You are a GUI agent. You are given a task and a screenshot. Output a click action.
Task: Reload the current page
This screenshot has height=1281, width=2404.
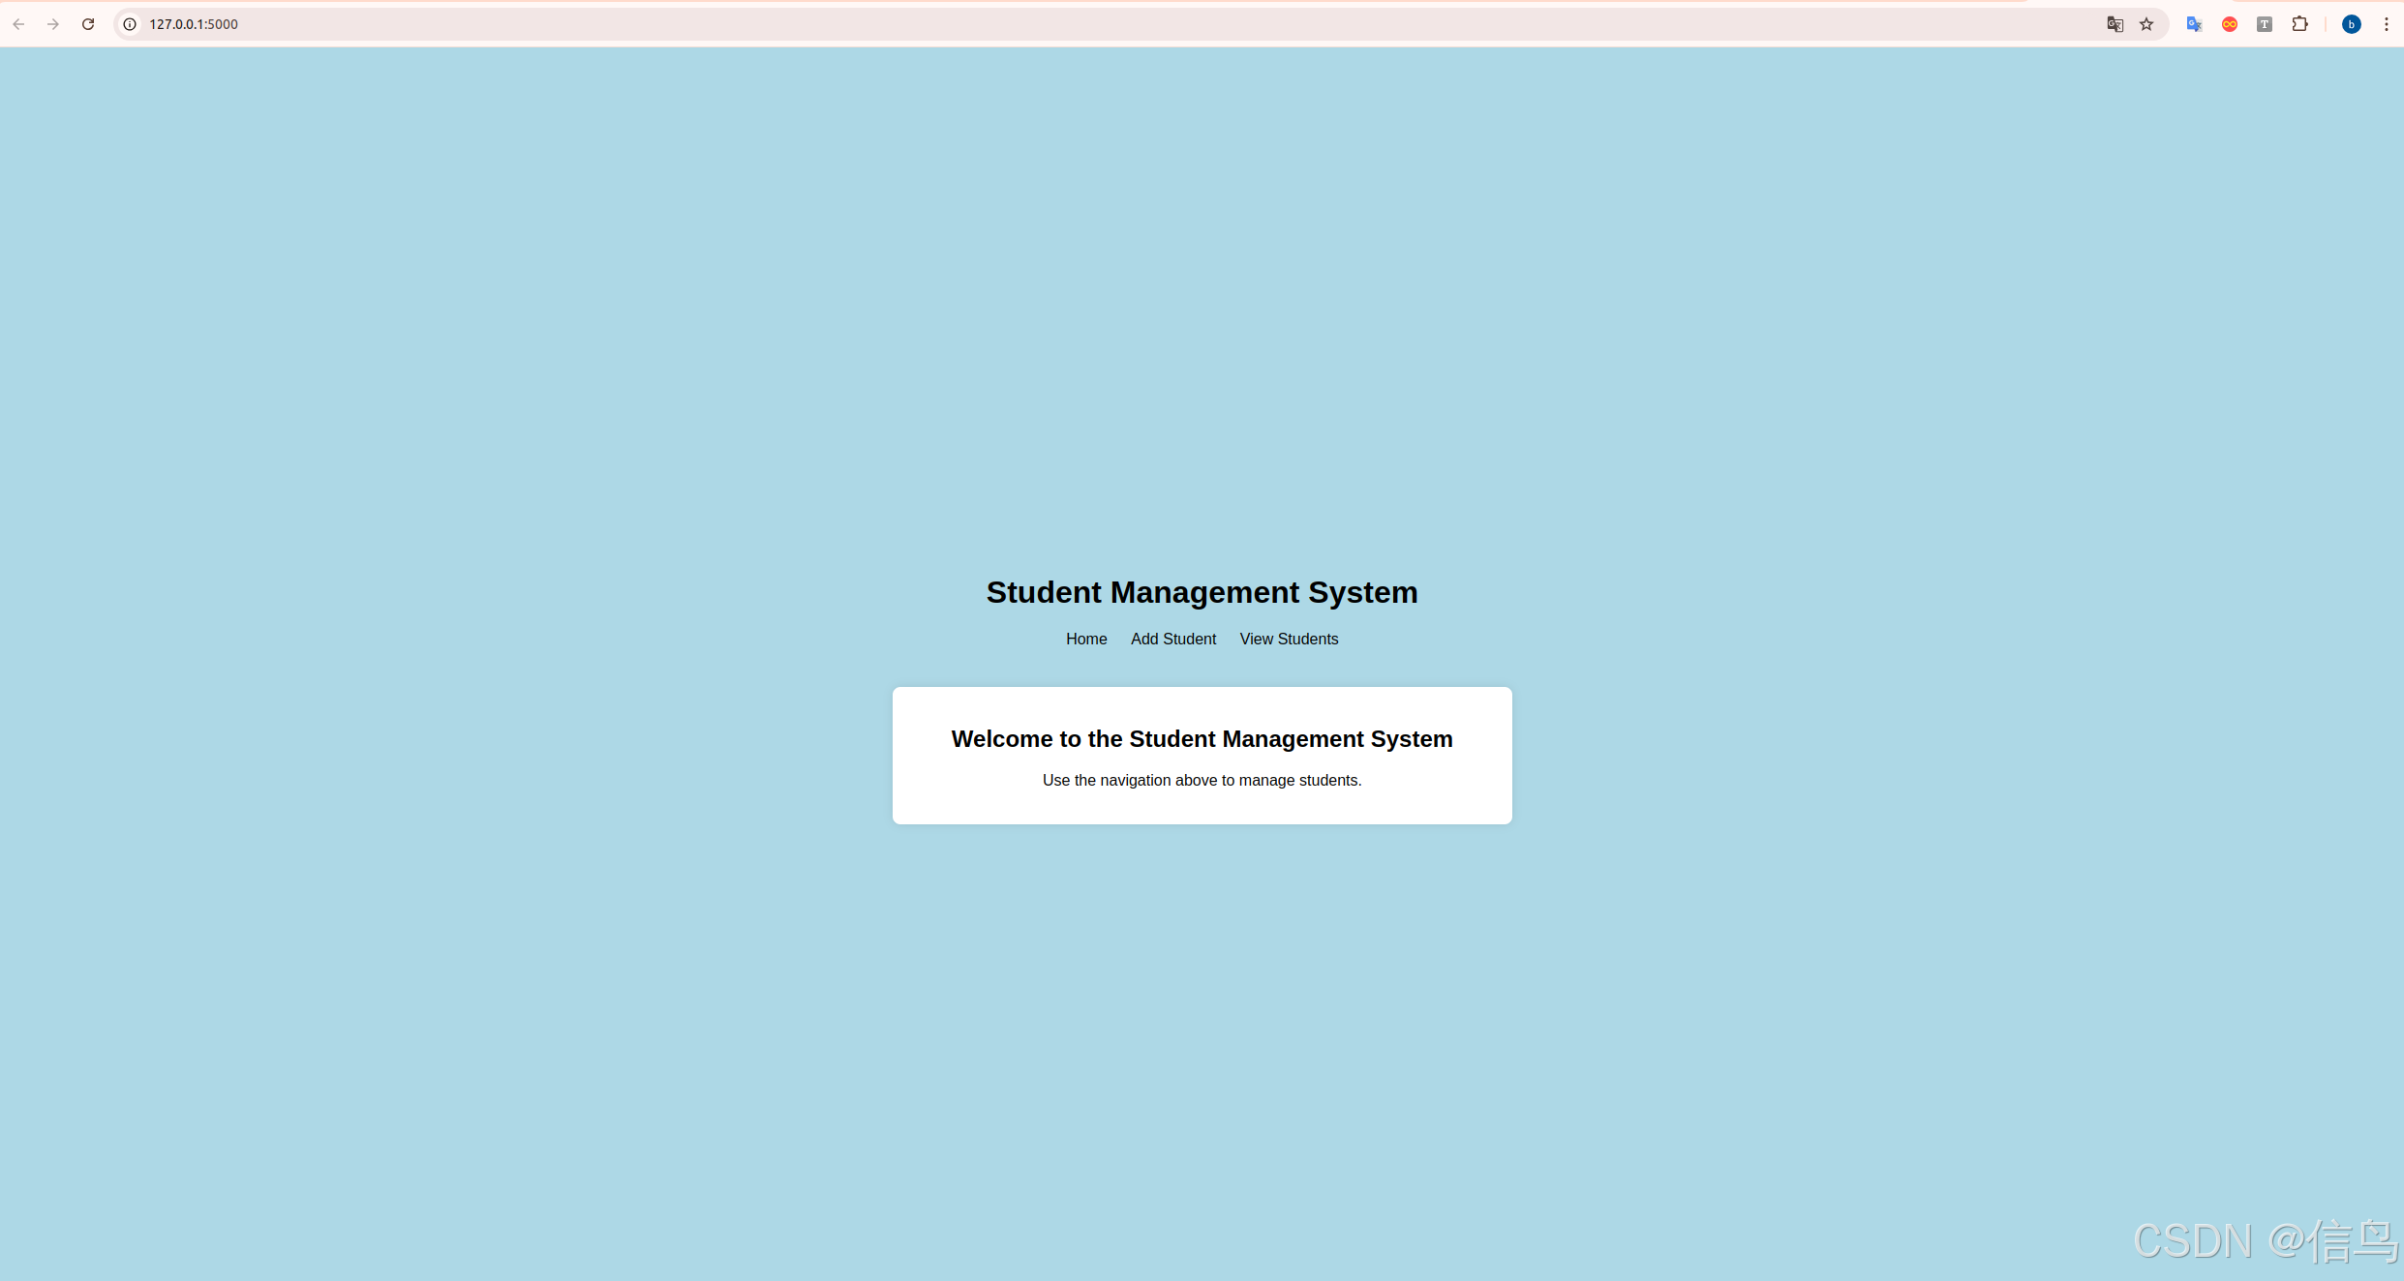(88, 24)
